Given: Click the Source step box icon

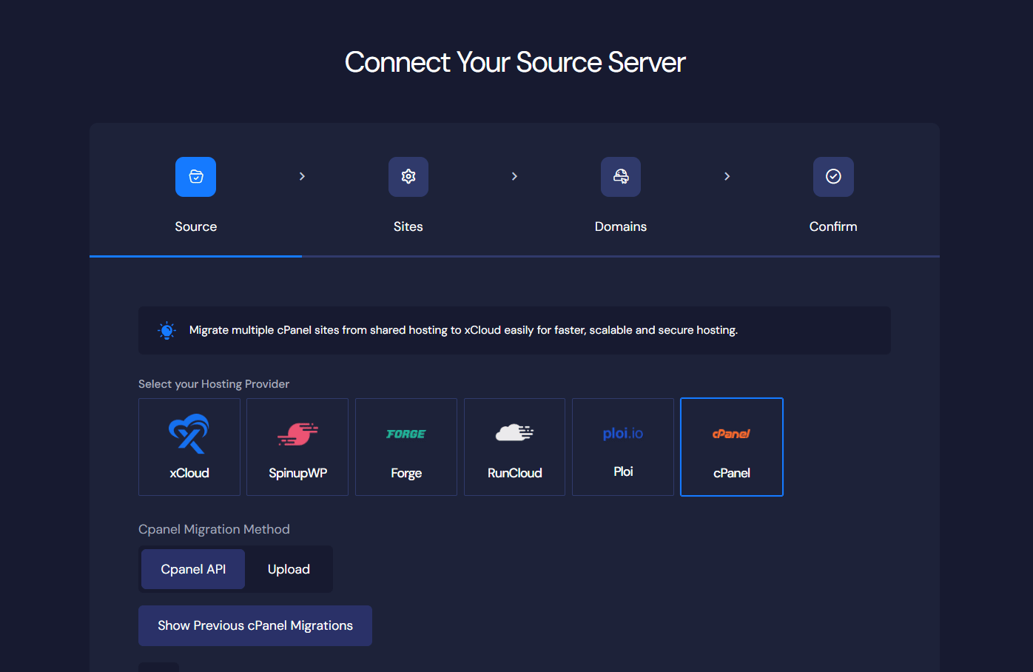Looking at the screenshot, I should point(195,176).
